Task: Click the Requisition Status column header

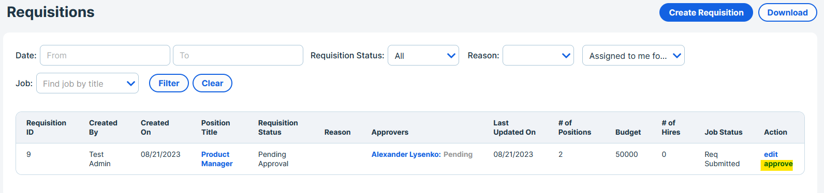Action: coord(278,127)
